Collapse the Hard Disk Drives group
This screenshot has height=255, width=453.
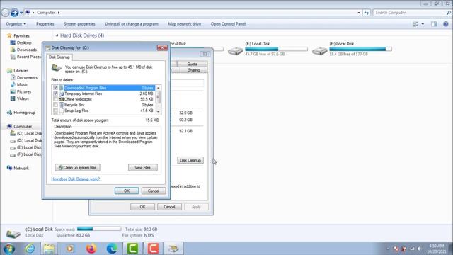tap(57, 35)
